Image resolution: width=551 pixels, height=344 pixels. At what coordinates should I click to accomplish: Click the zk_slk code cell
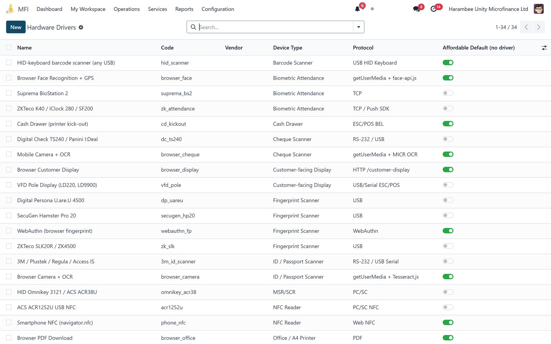click(x=168, y=246)
